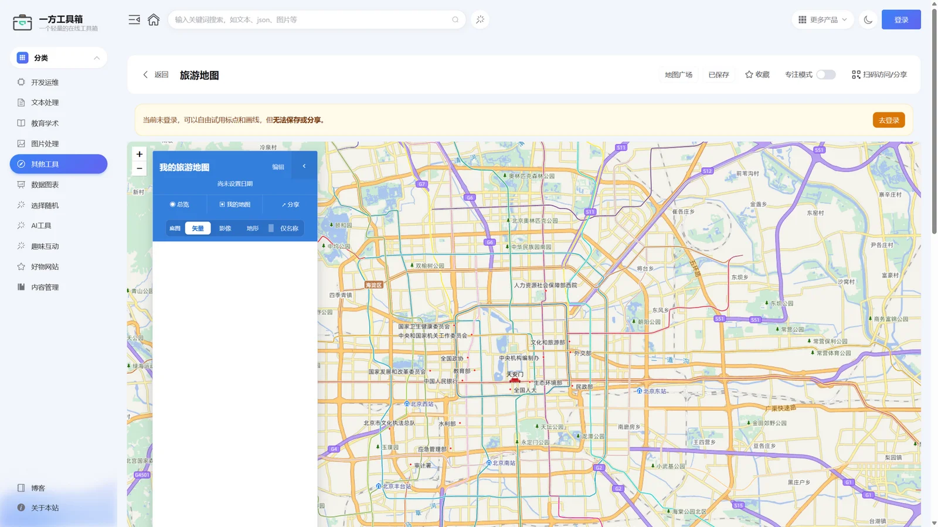The height and width of the screenshot is (527, 938).
Task: Open the 更多产品 dropdown
Action: point(823,19)
